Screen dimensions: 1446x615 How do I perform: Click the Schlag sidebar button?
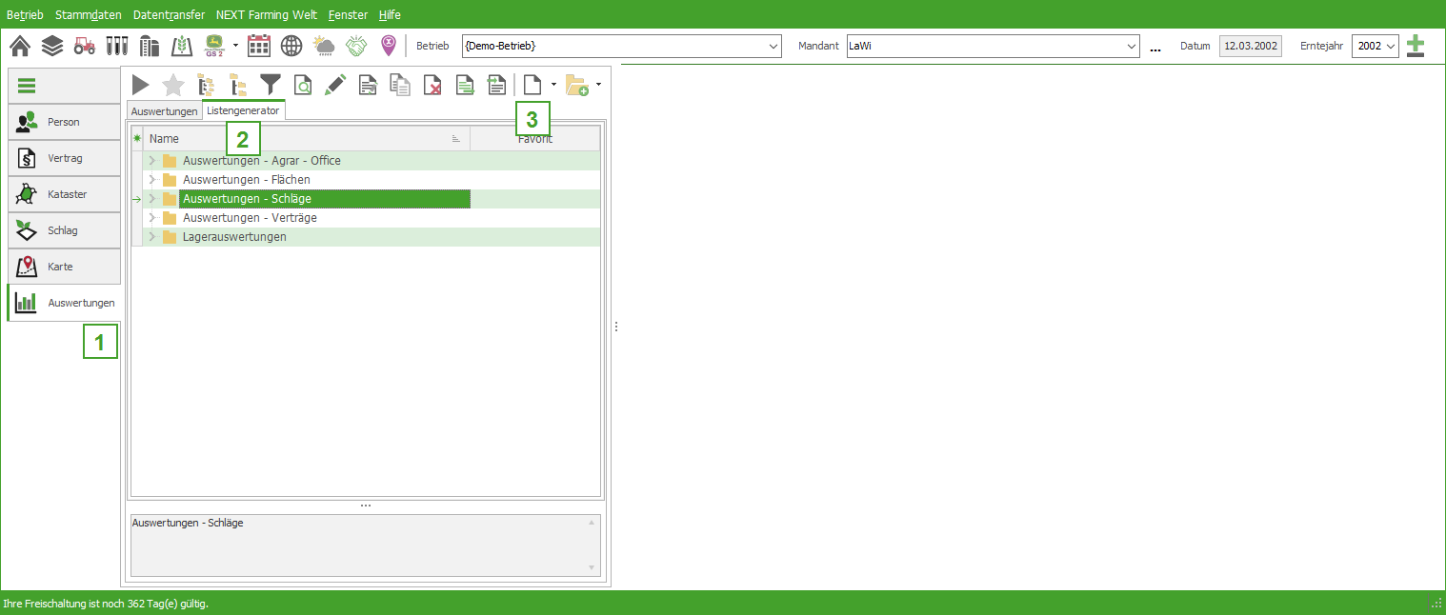click(64, 230)
